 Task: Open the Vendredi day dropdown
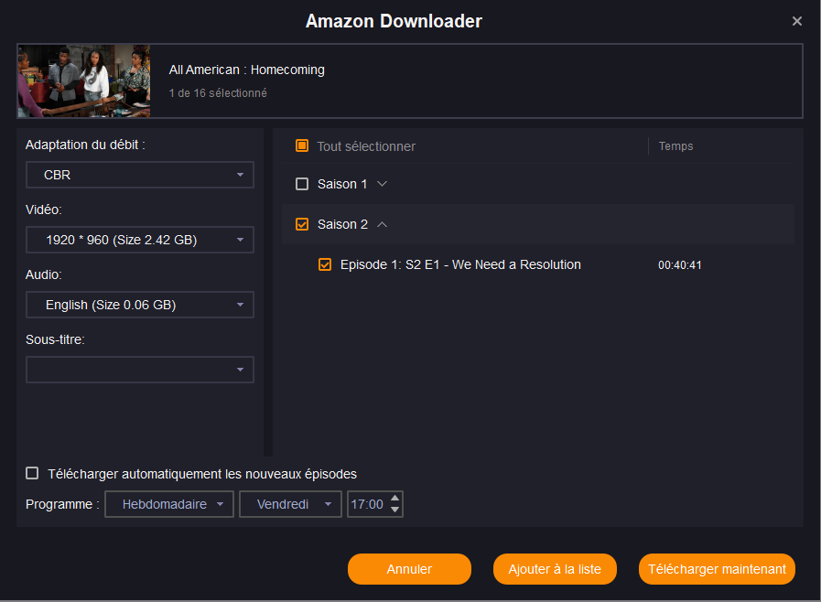(x=290, y=504)
